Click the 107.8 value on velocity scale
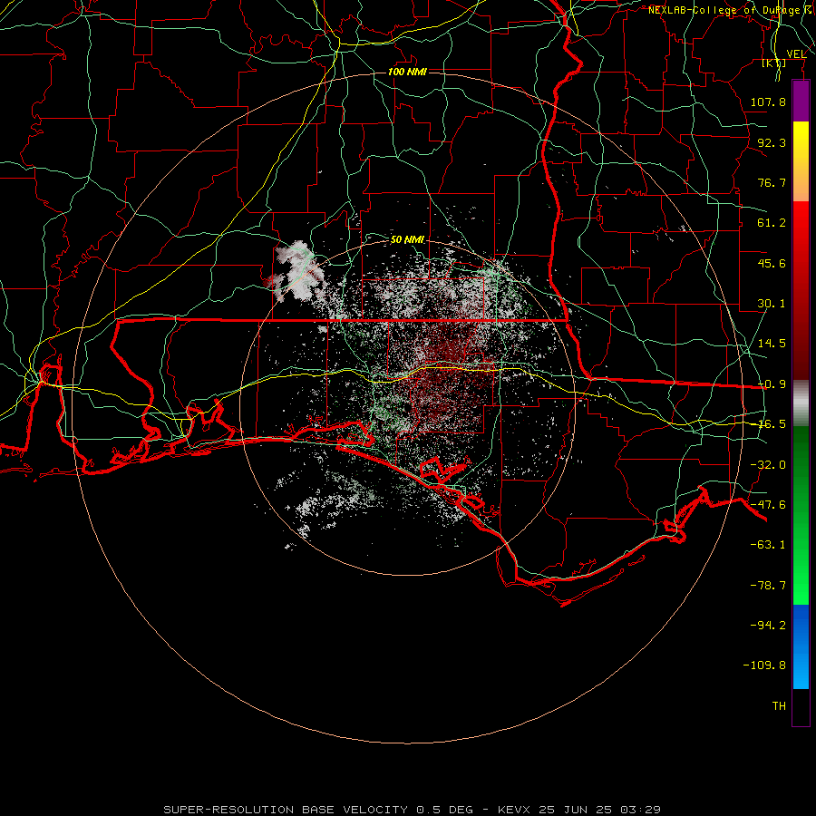 [x=768, y=102]
